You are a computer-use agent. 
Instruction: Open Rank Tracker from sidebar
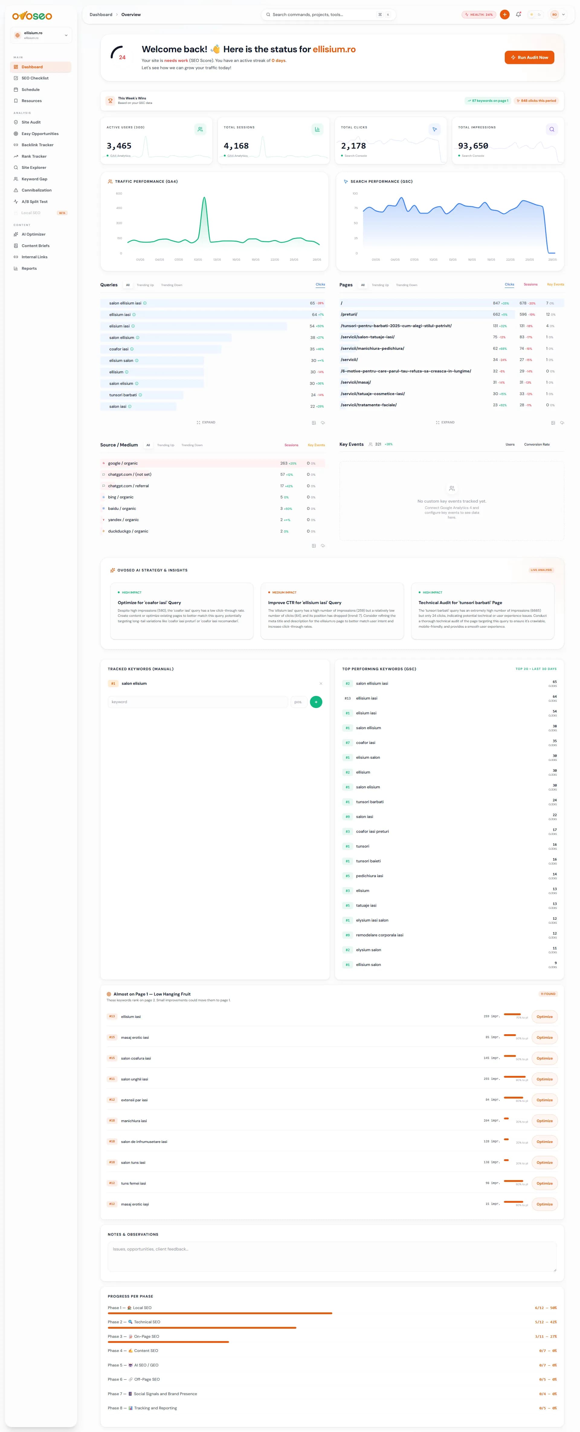[40, 157]
